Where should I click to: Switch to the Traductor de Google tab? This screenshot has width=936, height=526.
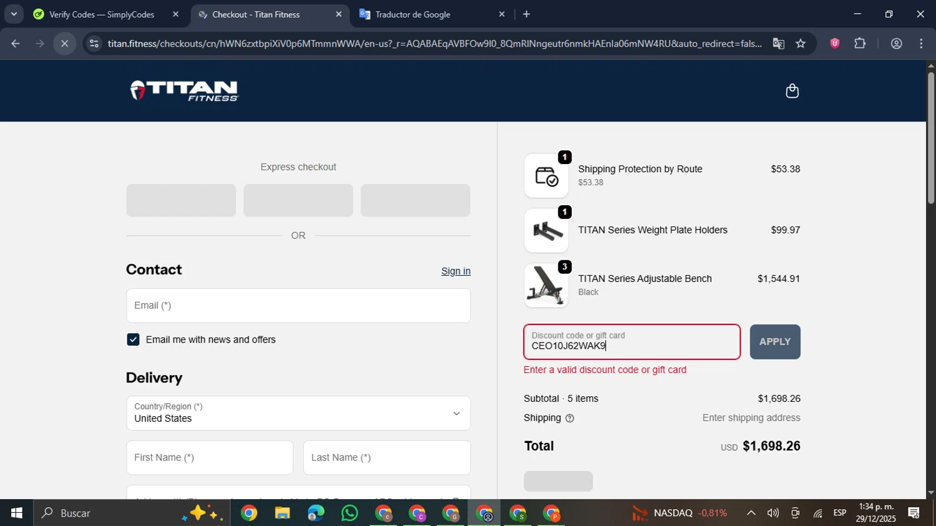[x=413, y=14]
